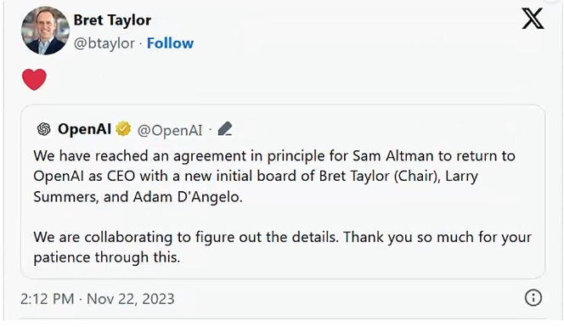Click 'Larry Summers, and Adam D'Angelo' text
The width and height of the screenshot is (564, 327).
coord(256,186)
